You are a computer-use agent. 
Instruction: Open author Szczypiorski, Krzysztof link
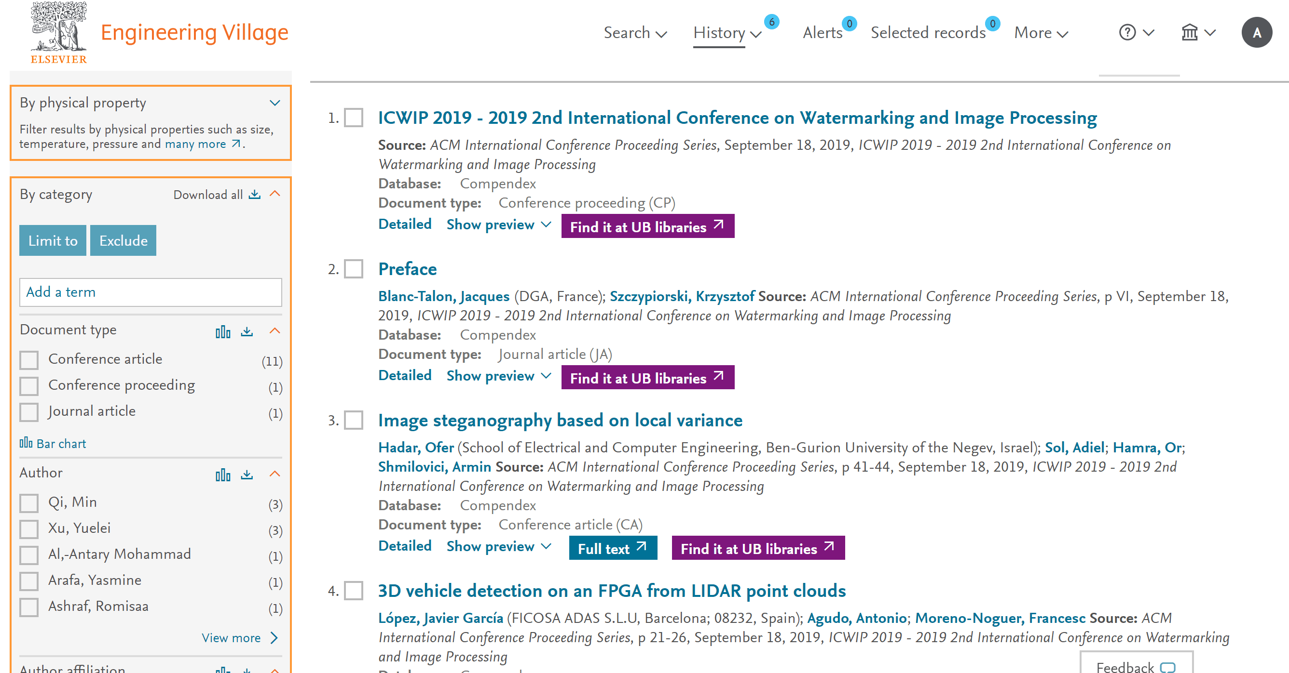tap(682, 296)
